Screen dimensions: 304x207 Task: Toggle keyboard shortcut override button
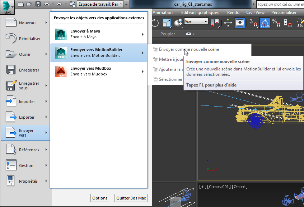pyautogui.click(x=240, y=23)
